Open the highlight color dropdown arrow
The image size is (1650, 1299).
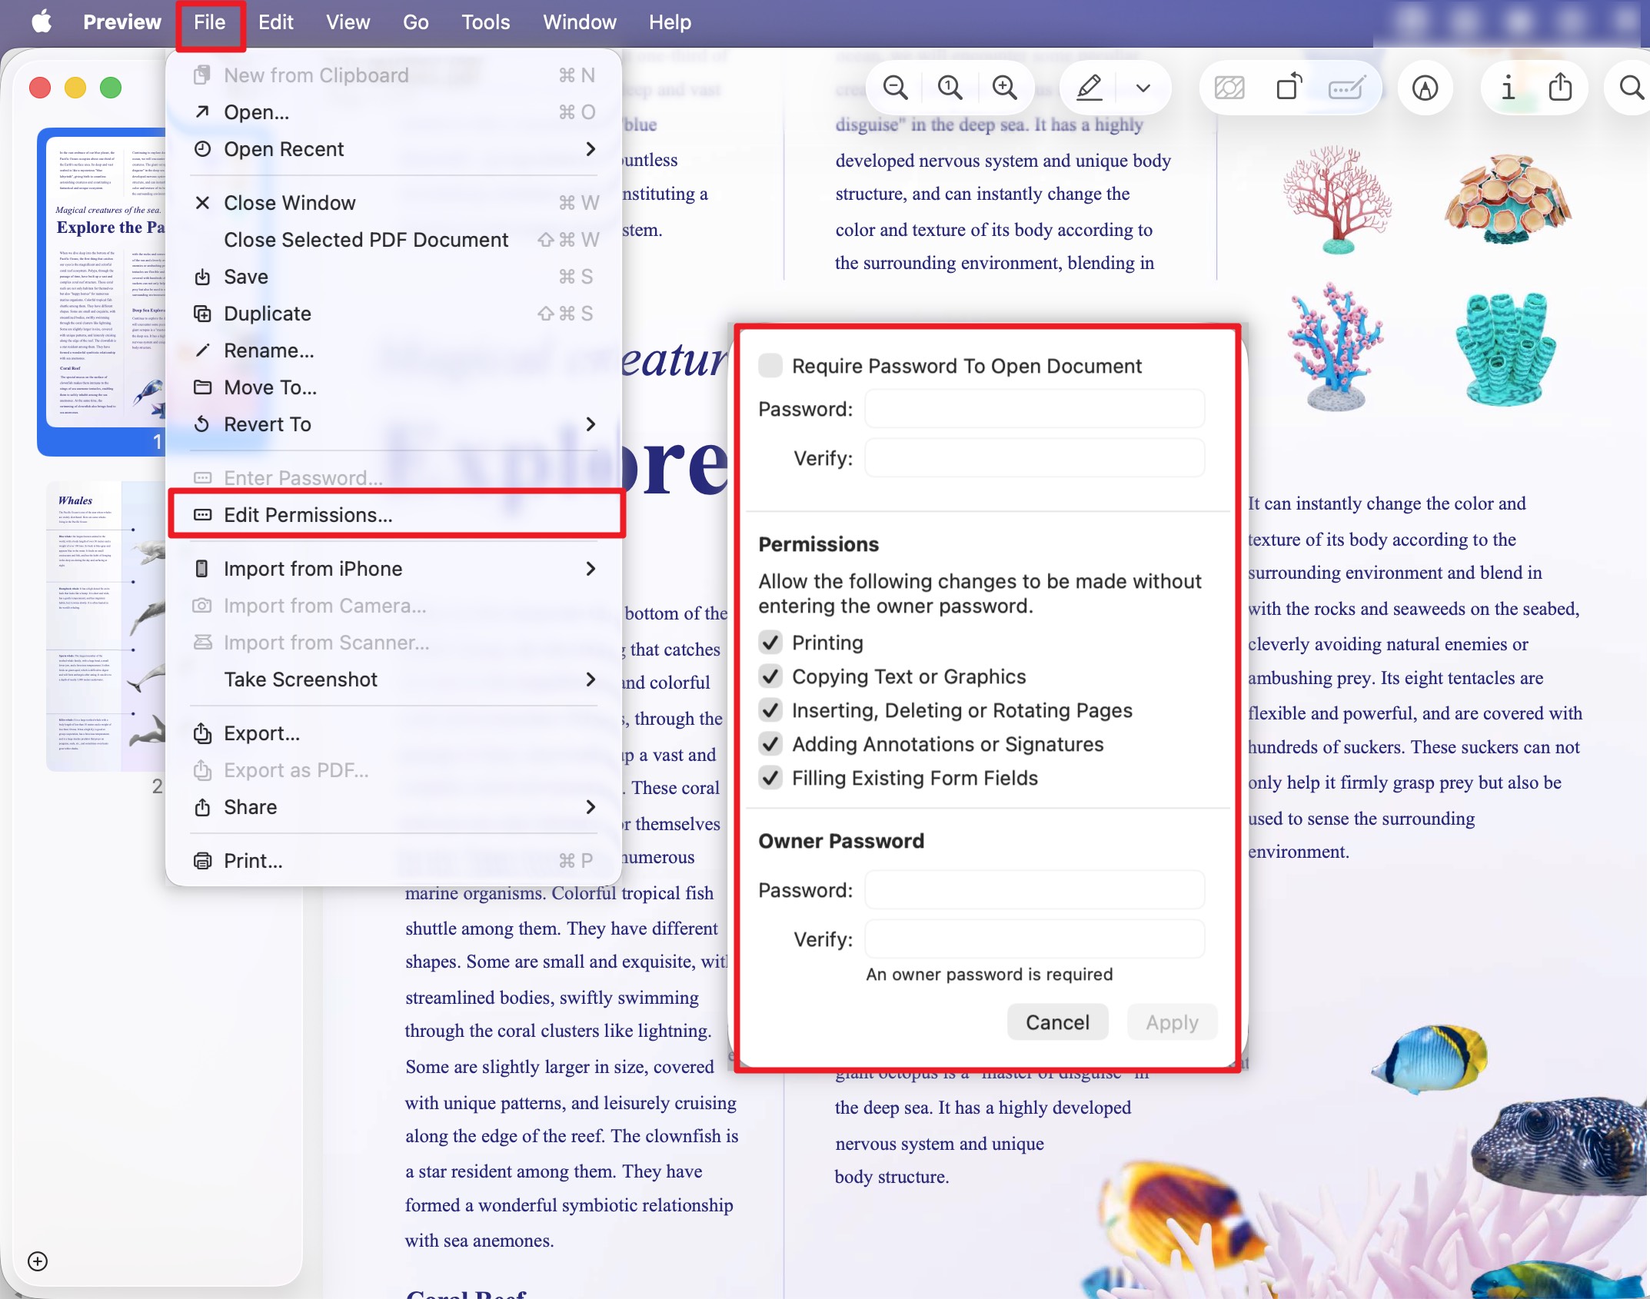[1143, 88]
